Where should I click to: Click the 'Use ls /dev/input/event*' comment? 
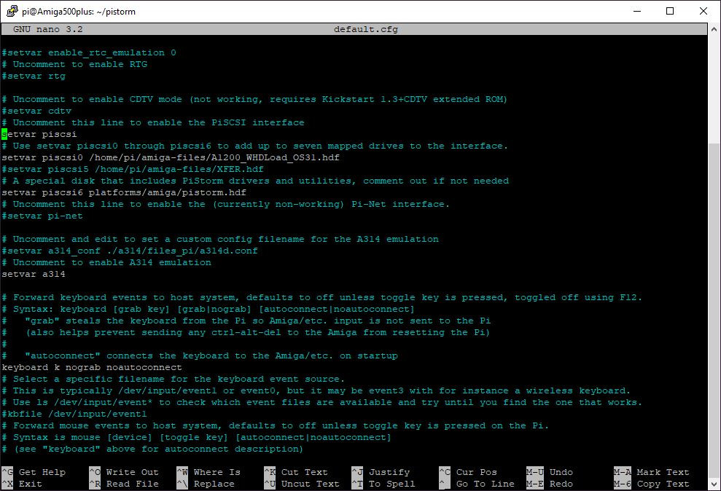point(322,402)
